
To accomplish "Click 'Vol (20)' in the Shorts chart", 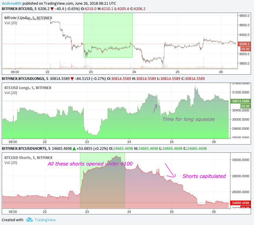I will [11, 163].
